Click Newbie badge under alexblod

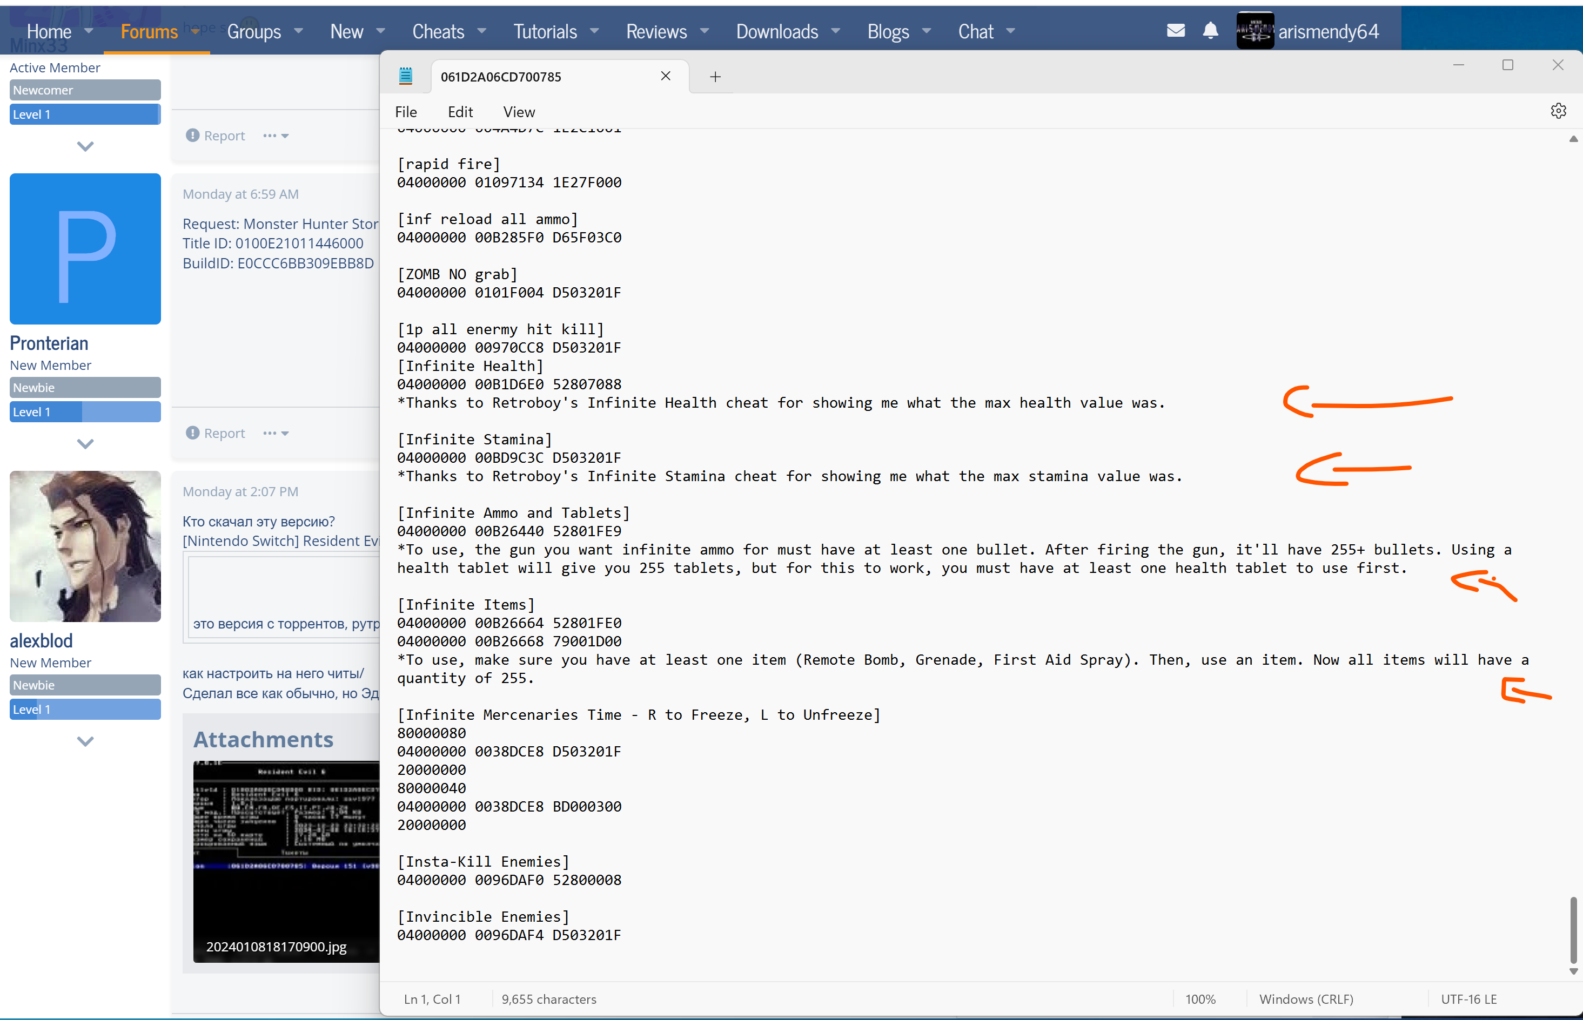click(85, 685)
